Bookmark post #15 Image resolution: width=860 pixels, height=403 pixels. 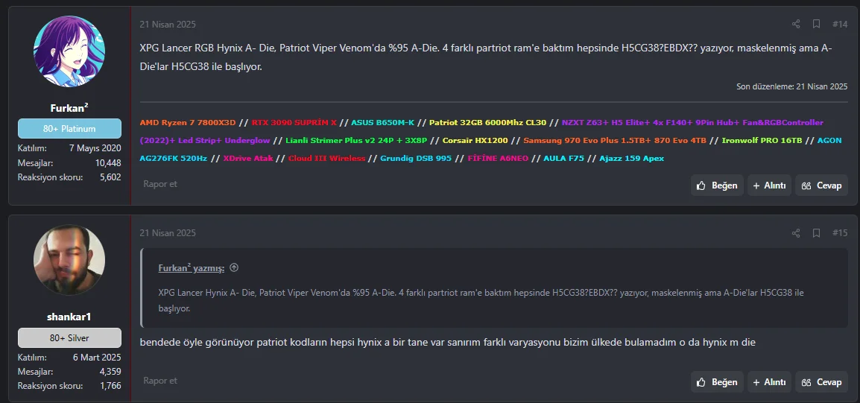(816, 233)
